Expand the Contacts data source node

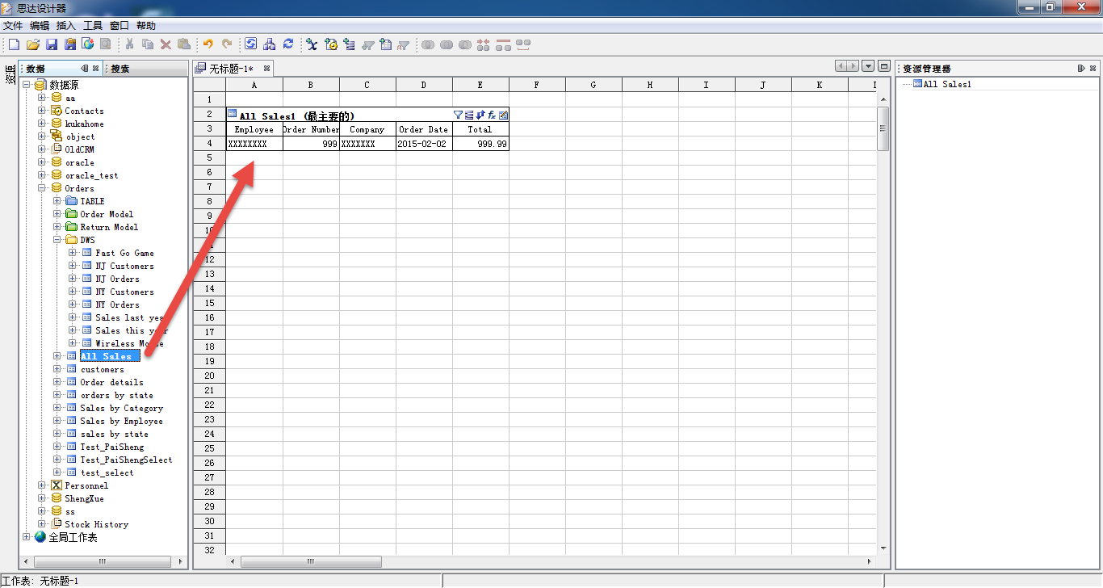pyautogui.click(x=42, y=111)
